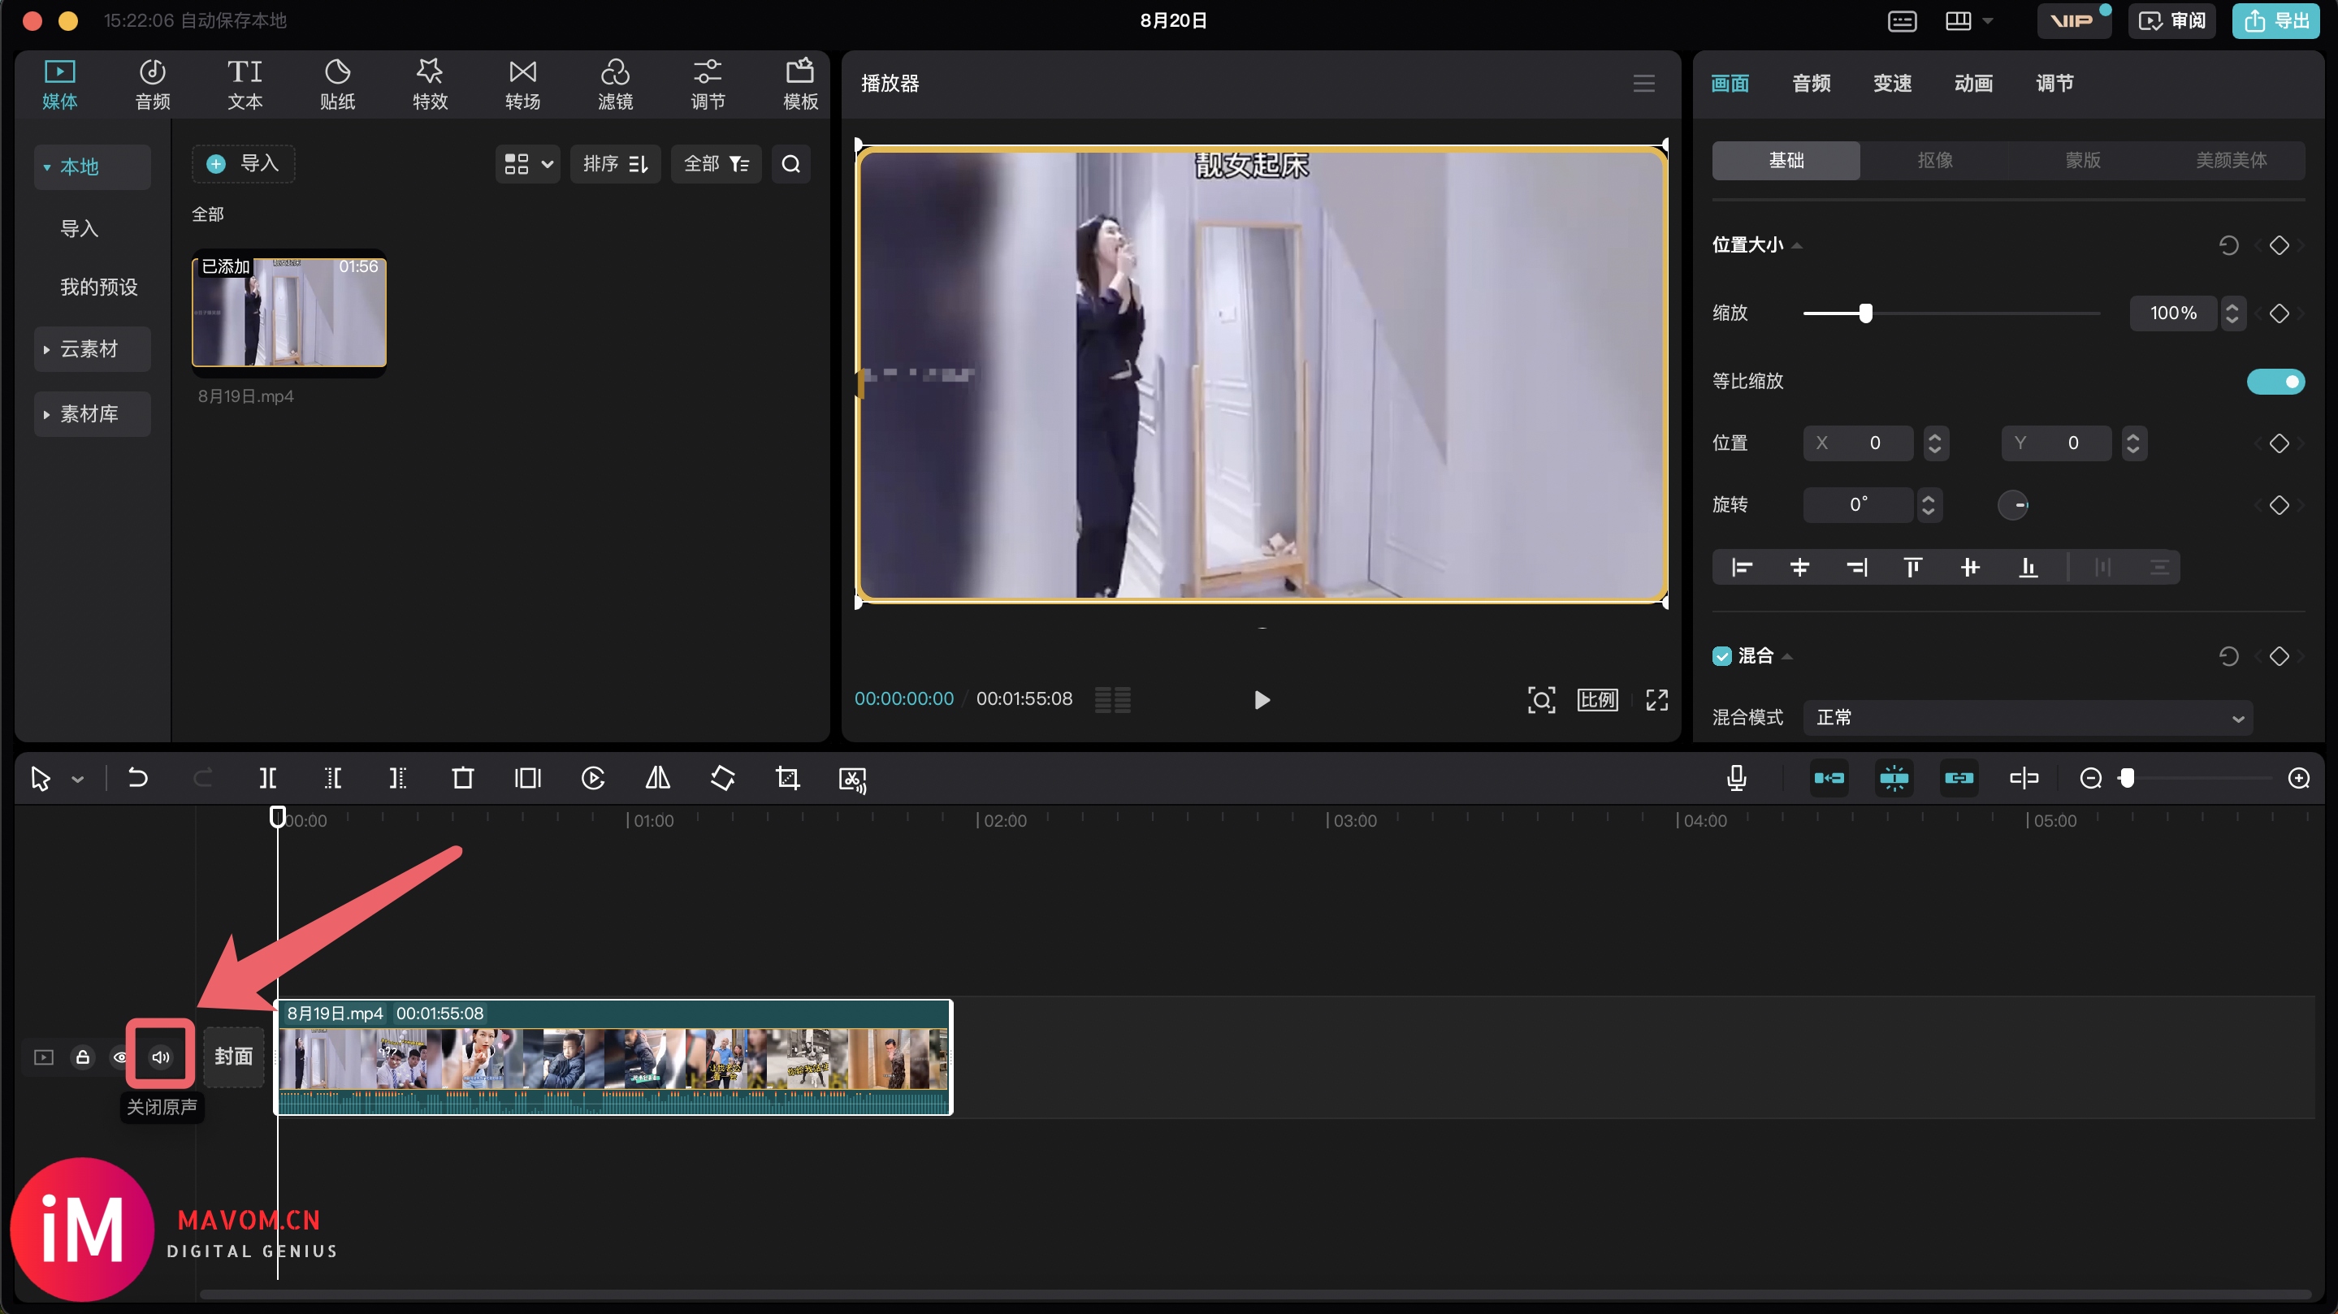Click the split clip tool icon
The image size is (2338, 1314).
tap(268, 778)
